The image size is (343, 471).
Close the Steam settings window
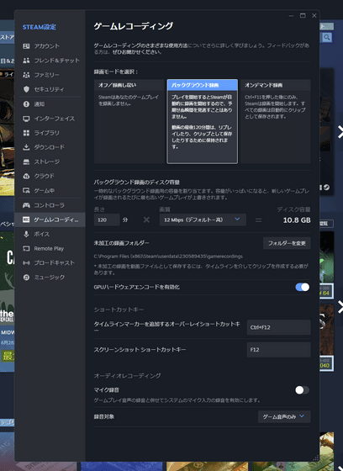(x=314, y=16)
